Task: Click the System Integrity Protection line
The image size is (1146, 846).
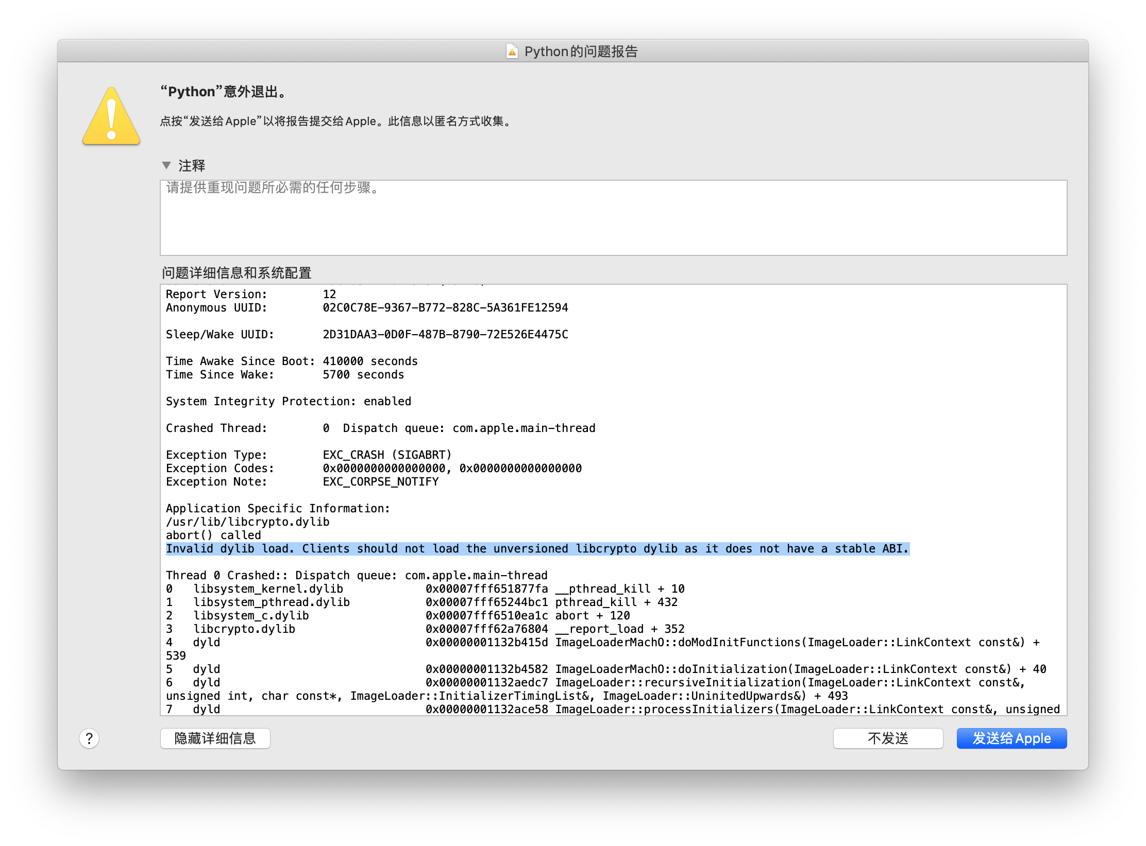Action: tap(289, 401)
